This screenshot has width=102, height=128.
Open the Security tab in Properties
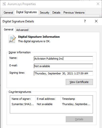(45, 13)
